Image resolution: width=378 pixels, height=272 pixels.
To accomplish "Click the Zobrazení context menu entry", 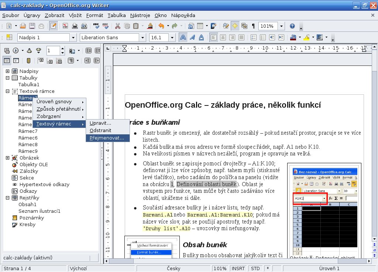I will tap(59, 116).
